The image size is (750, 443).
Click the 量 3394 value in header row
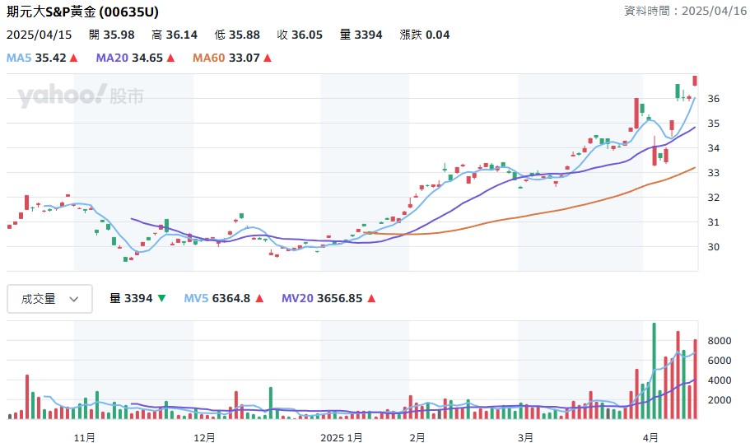tap(361, 35)
